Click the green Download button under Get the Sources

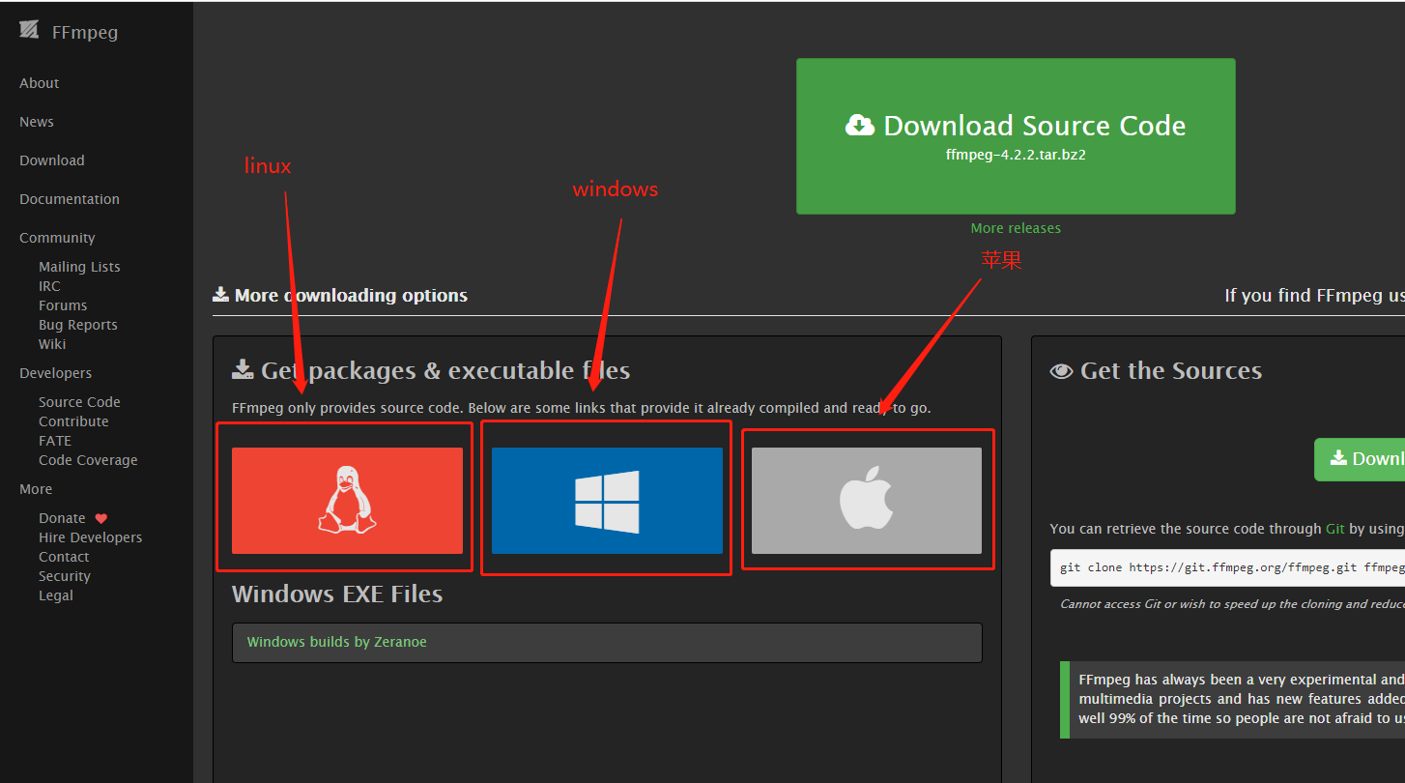(1360, 459)
